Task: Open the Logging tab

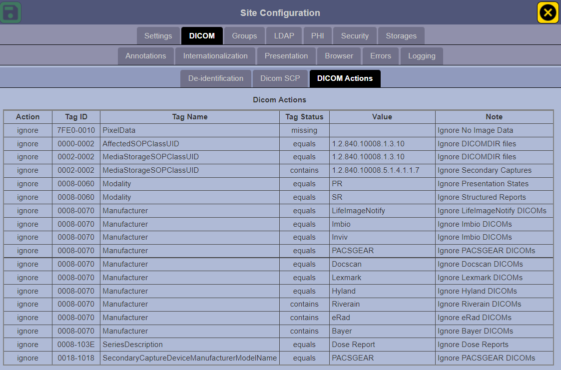Action: coord(422,55)
